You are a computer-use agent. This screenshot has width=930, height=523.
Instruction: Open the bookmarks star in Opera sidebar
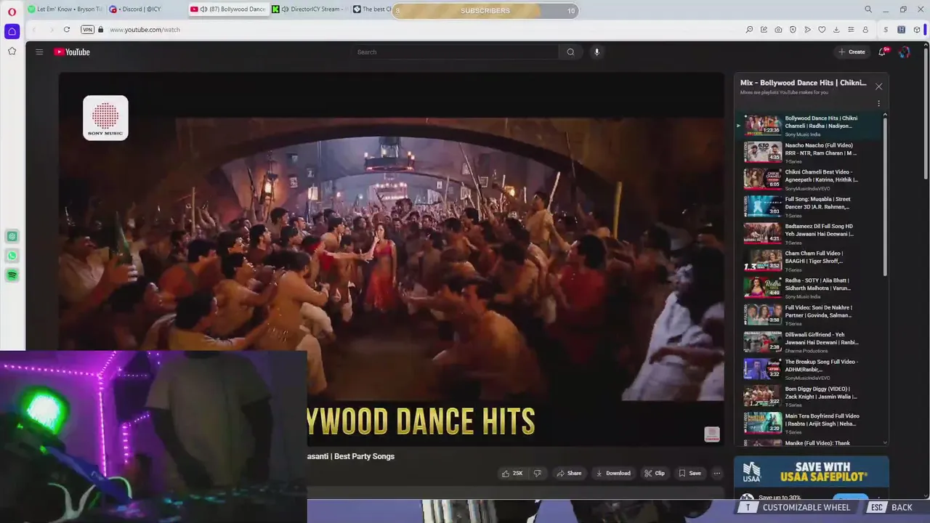pos(12,51)
